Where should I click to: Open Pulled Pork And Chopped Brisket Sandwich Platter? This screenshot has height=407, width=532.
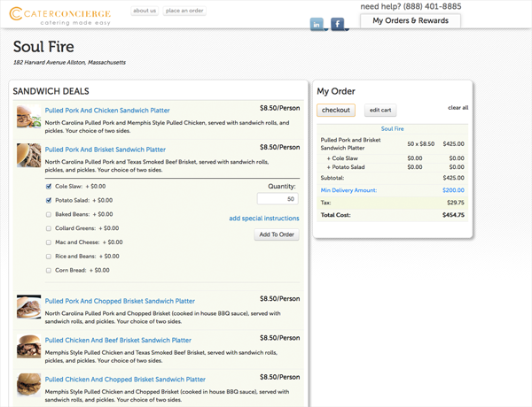[x=120, y=301]
